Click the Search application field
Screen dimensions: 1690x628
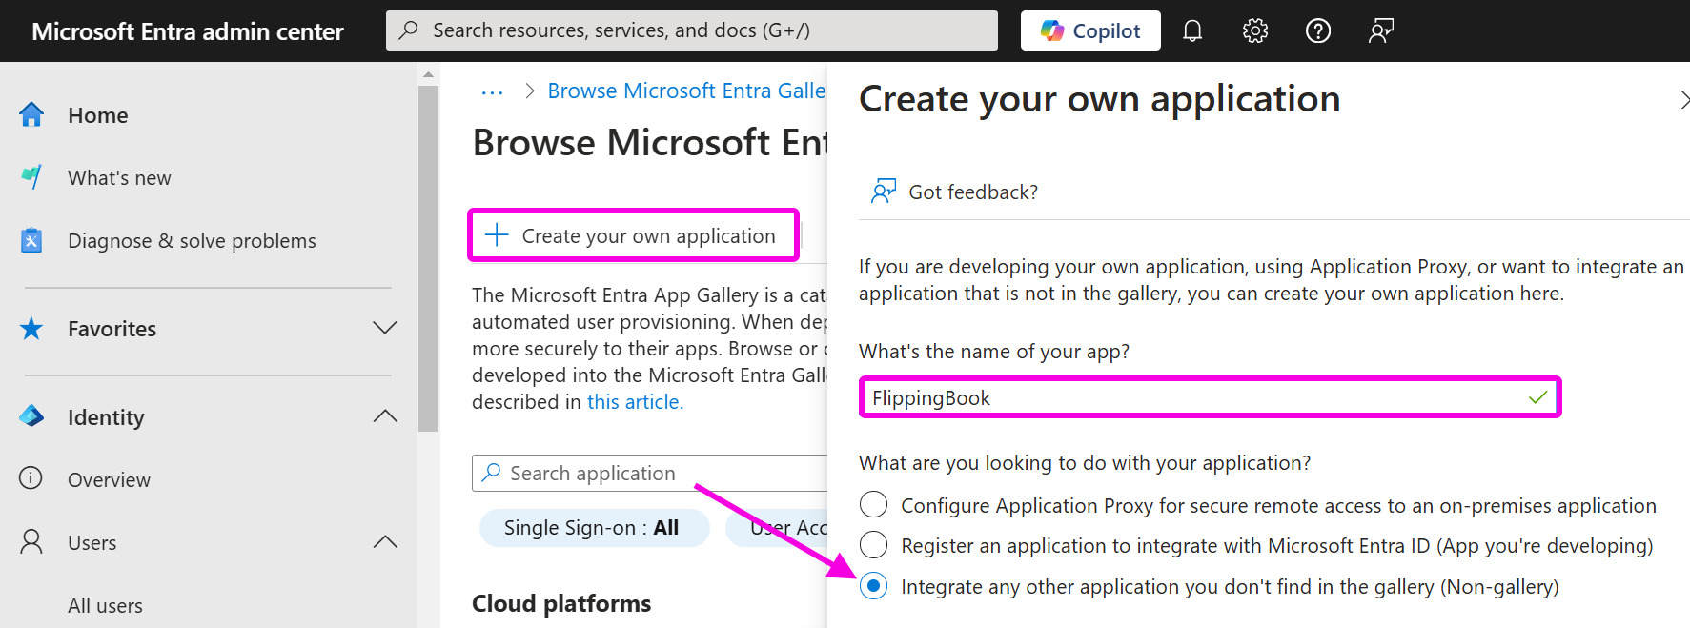point(650,473)
